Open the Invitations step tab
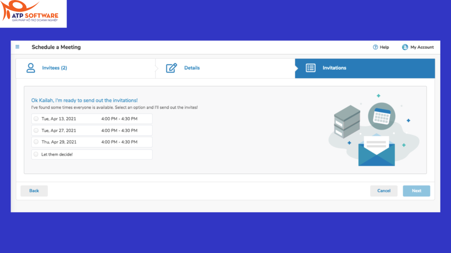The image size is (451, 253). point(365,68)
